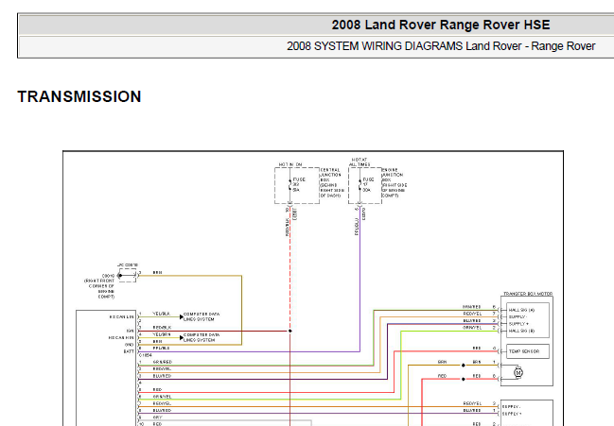This screenshot has height=426, width=614.
Task: Click the "GRY" wire label at module pin 9
Action: tap(157, 417)
